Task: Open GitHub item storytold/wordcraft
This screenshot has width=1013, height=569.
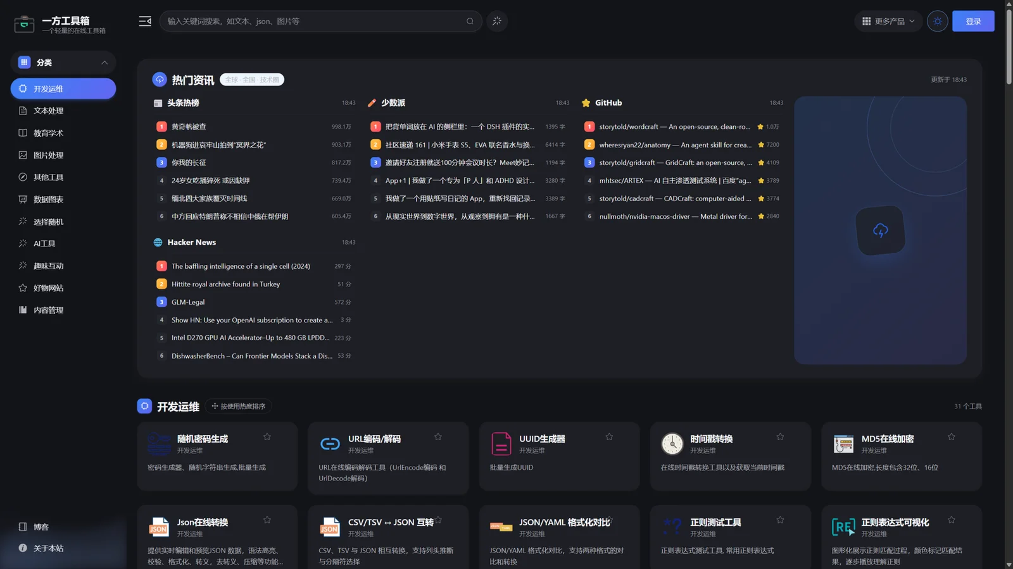Action: (x=675, y=126)
